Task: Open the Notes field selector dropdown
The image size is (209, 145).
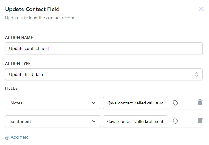Action: point(53,103)
